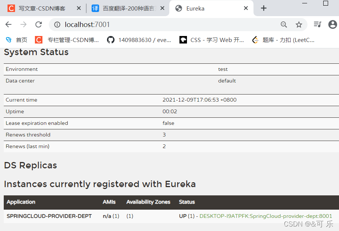
Task: Click 'Instances currently registered with Eureka' heading
Action: point(100,184)
